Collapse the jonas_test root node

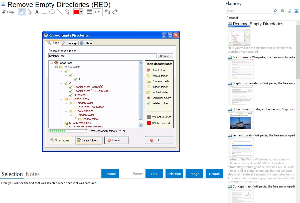52,63
